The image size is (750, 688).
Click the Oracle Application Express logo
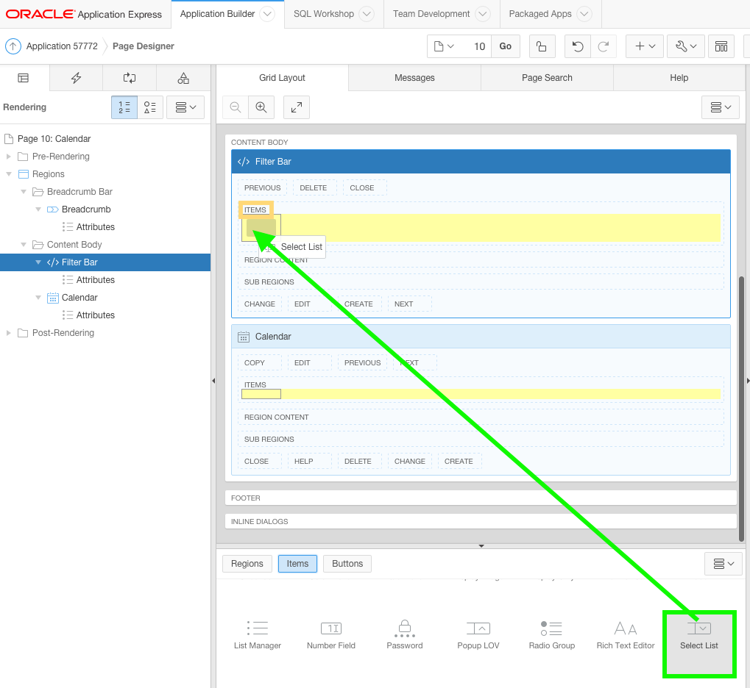84,15
